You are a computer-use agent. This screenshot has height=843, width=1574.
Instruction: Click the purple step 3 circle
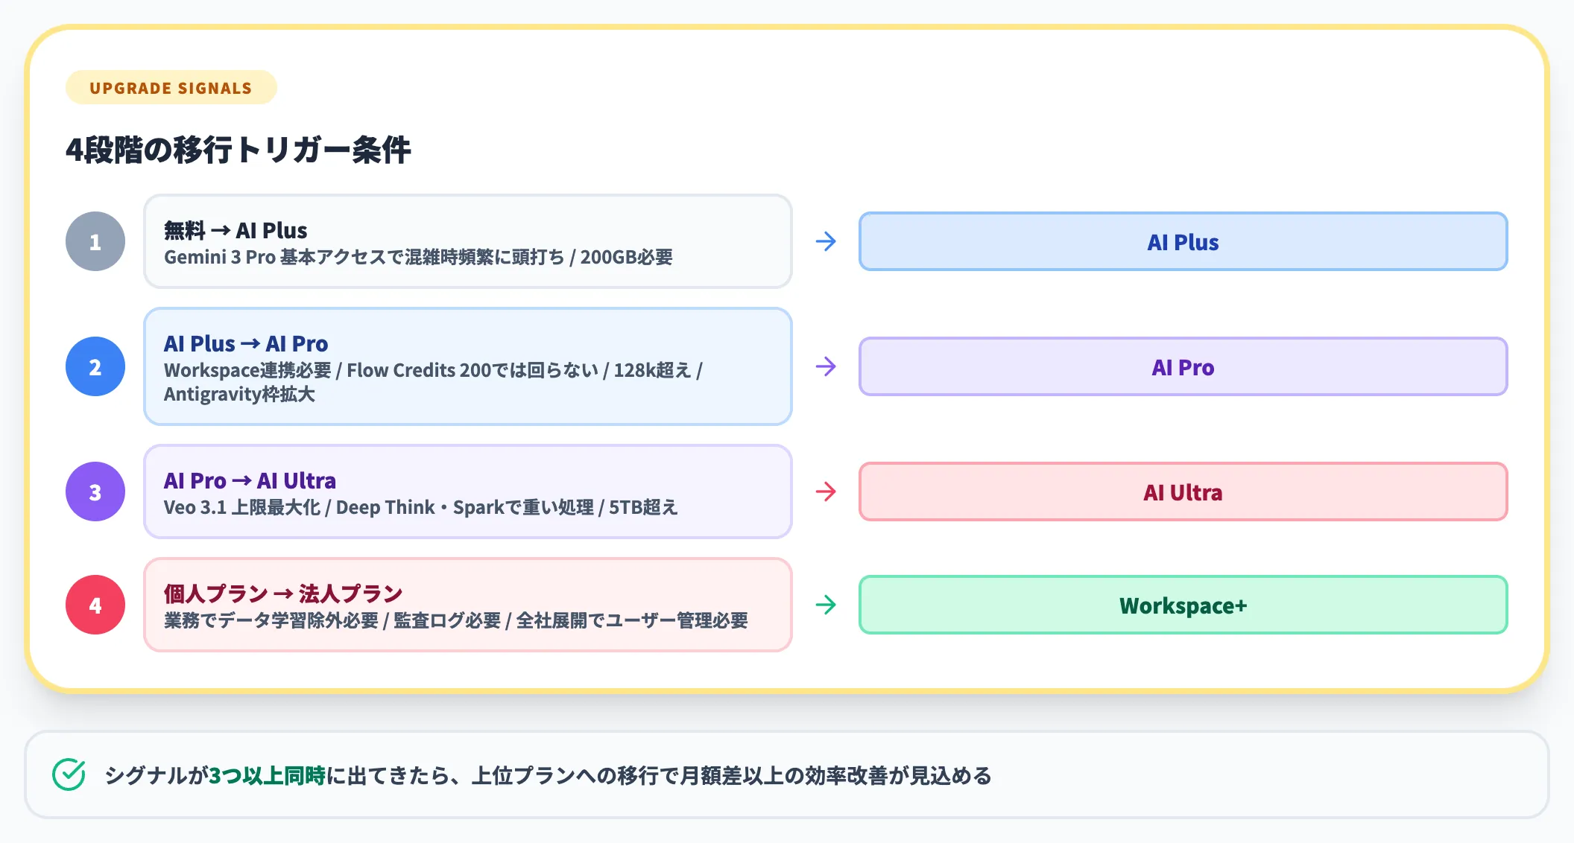(x=95, y=492)
